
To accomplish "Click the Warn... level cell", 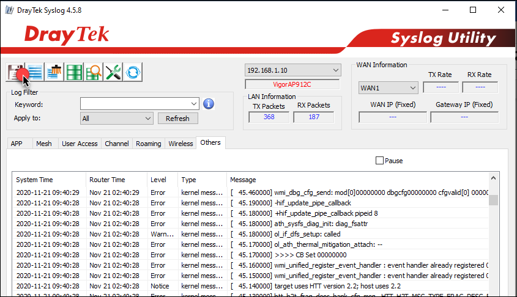I will coord(162,234).
